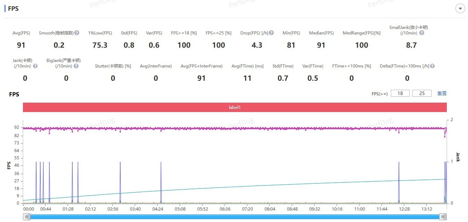The height and width of the screenshot is (222, 468).
Task: Click the BigJank(严重卡顿) help icon
Action: click(76, 66)
